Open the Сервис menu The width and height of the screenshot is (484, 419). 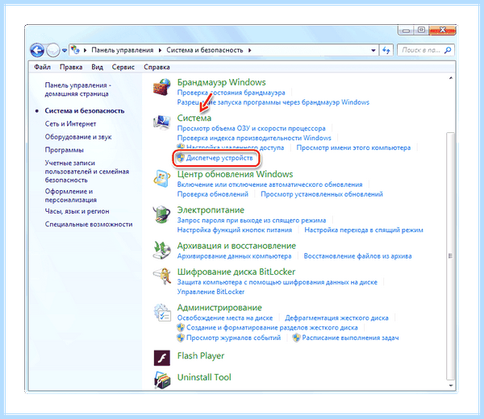click(x=123, y=67)
